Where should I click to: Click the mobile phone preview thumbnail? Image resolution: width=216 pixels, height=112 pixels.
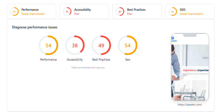click(190, 67)
